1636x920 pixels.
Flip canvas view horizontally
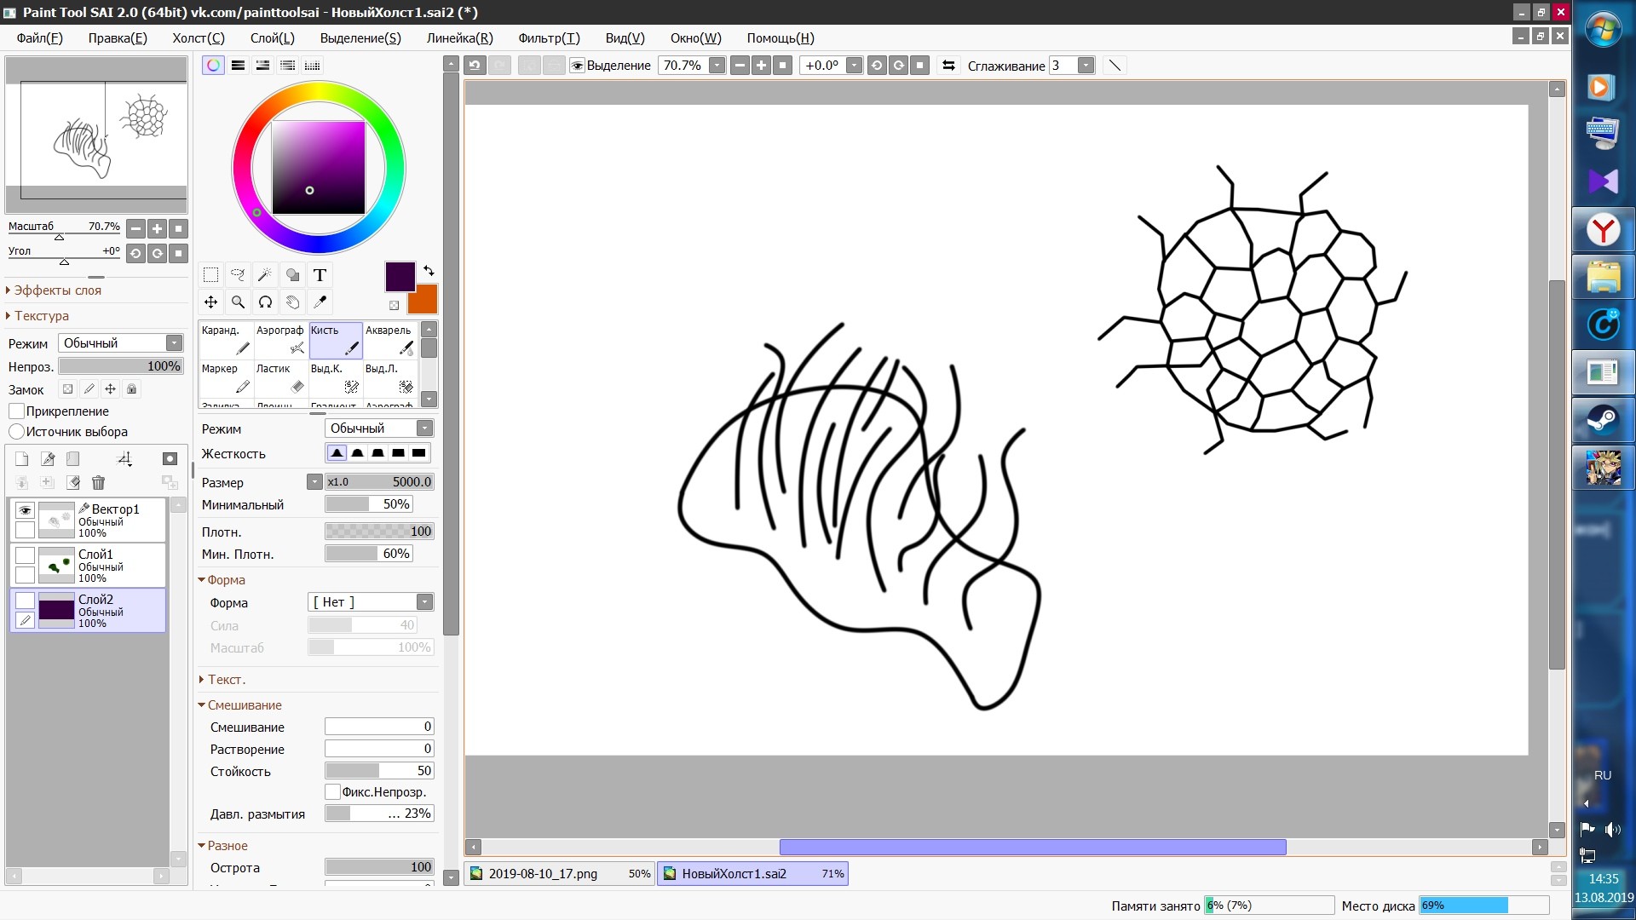[x=948, y=66]
